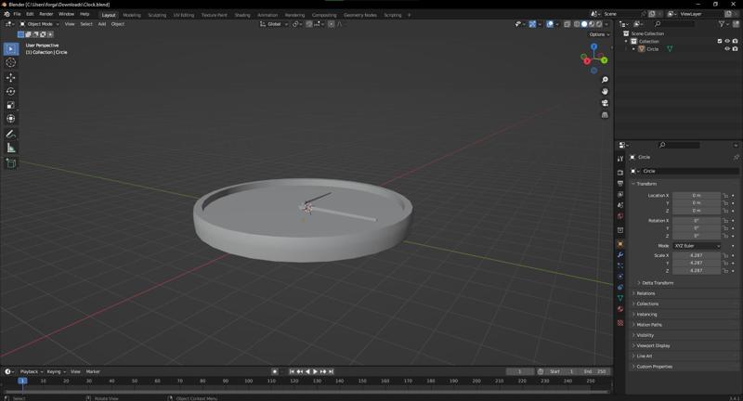Open the Render menu
The image size is (743, 401).
46,14
